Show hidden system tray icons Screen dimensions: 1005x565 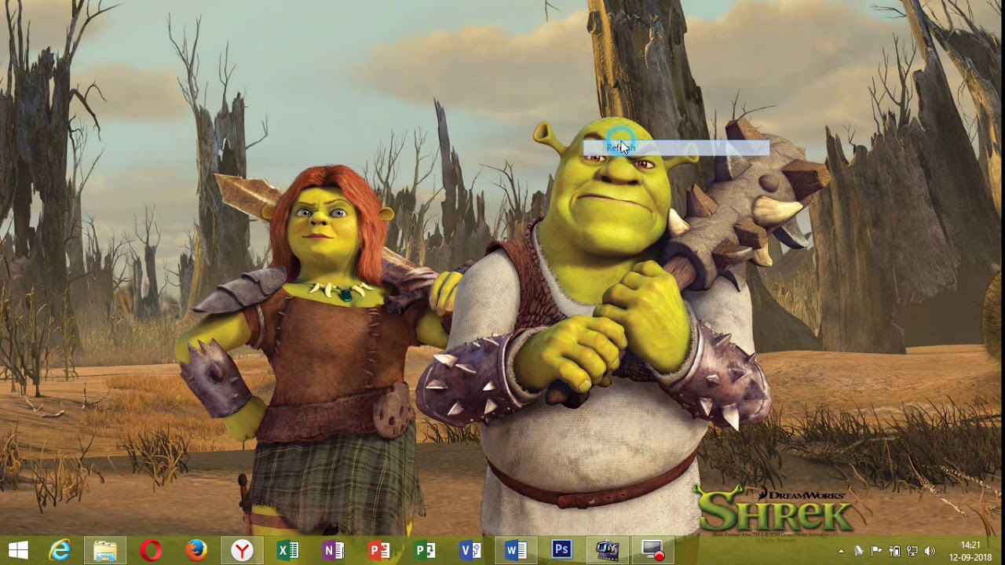click(x=841, y=551)
